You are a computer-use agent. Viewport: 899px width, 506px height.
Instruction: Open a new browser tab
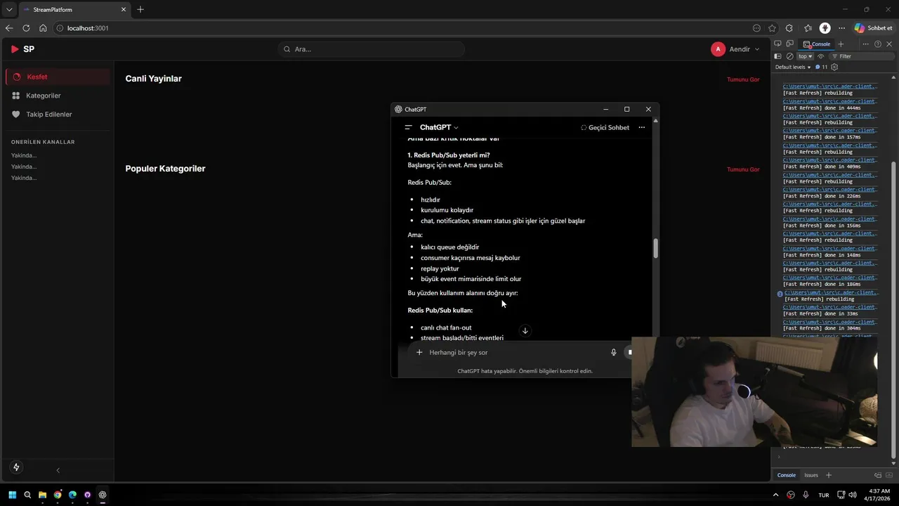[x=140, y=10]
